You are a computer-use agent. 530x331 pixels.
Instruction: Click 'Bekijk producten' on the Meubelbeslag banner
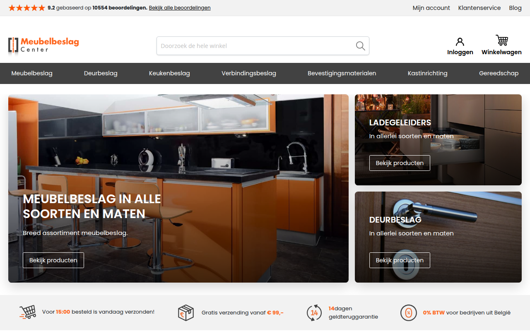53,260
